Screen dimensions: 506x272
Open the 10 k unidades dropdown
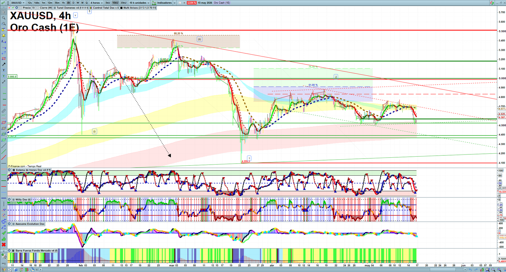pyautogui.click(x=139, y=3)
